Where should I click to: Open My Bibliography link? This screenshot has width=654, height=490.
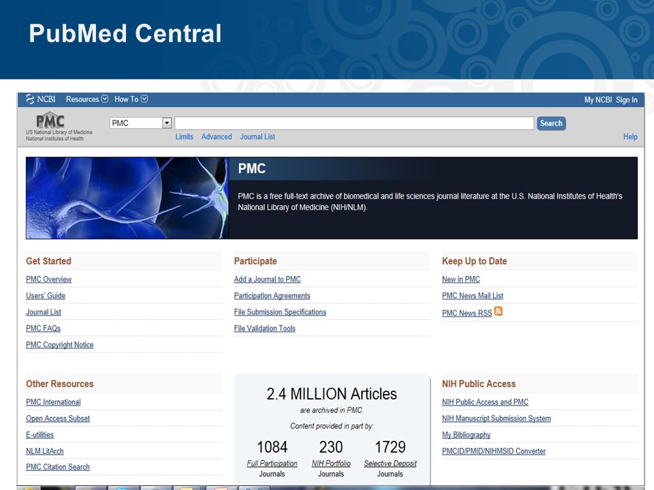coord(466,435)
